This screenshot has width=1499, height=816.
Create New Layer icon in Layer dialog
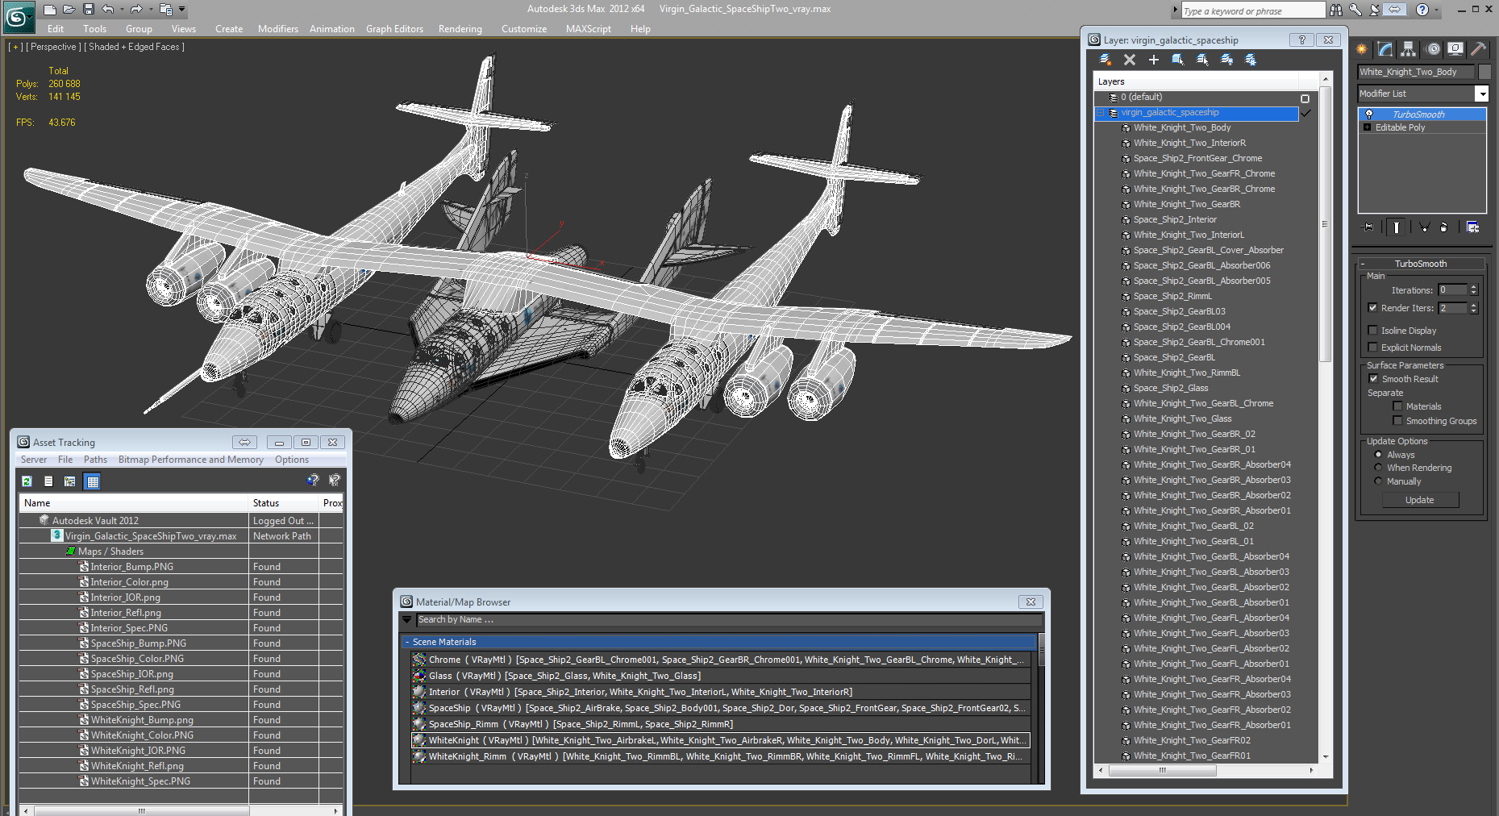pyautogui.click(x=1106, y=60)
